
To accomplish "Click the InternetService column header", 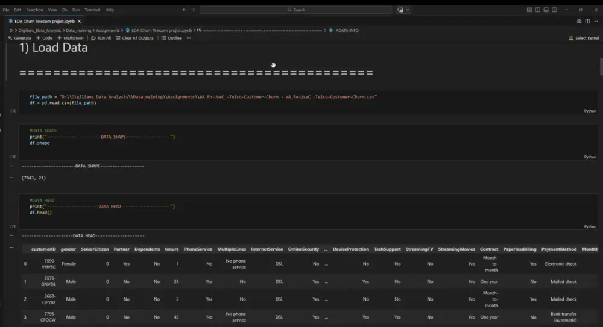I will 267,249.
